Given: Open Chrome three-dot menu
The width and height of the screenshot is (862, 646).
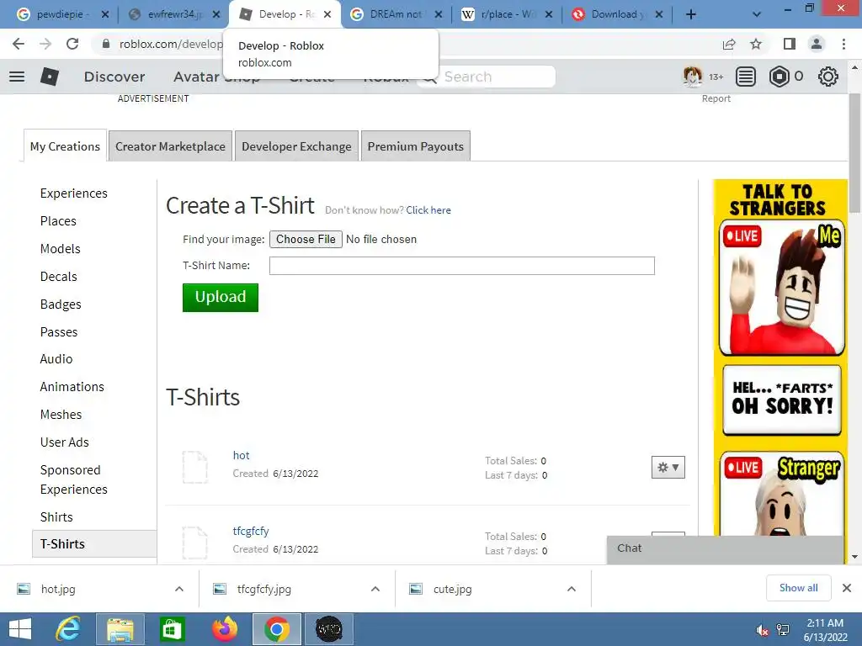Looking at the screenshot, I should 843,44.
